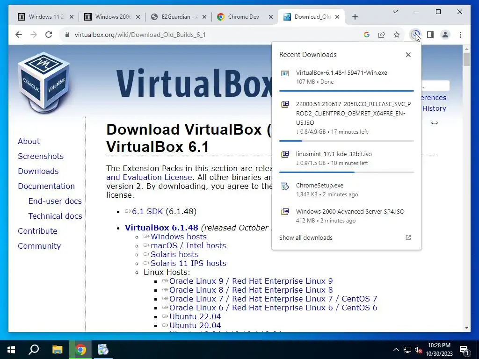This screenshot has width=479, height=359.
Task: Click the 22000.51 ISO download progress bar
Action: click(347, 141)
